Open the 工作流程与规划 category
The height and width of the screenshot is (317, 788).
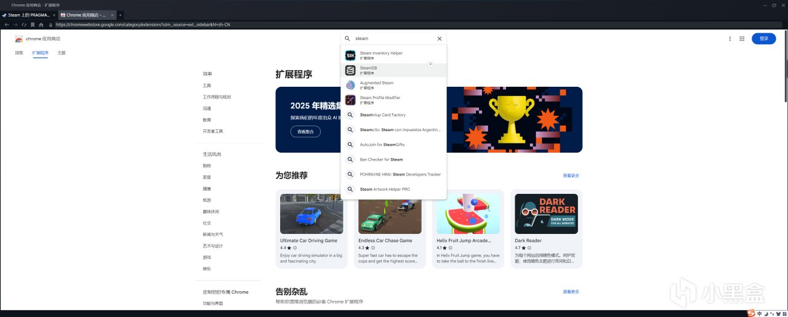click(x=217, y=97)
